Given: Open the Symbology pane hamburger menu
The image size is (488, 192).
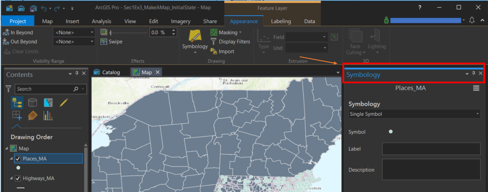Looking at the screenshot, I should (x=476, y=88).
